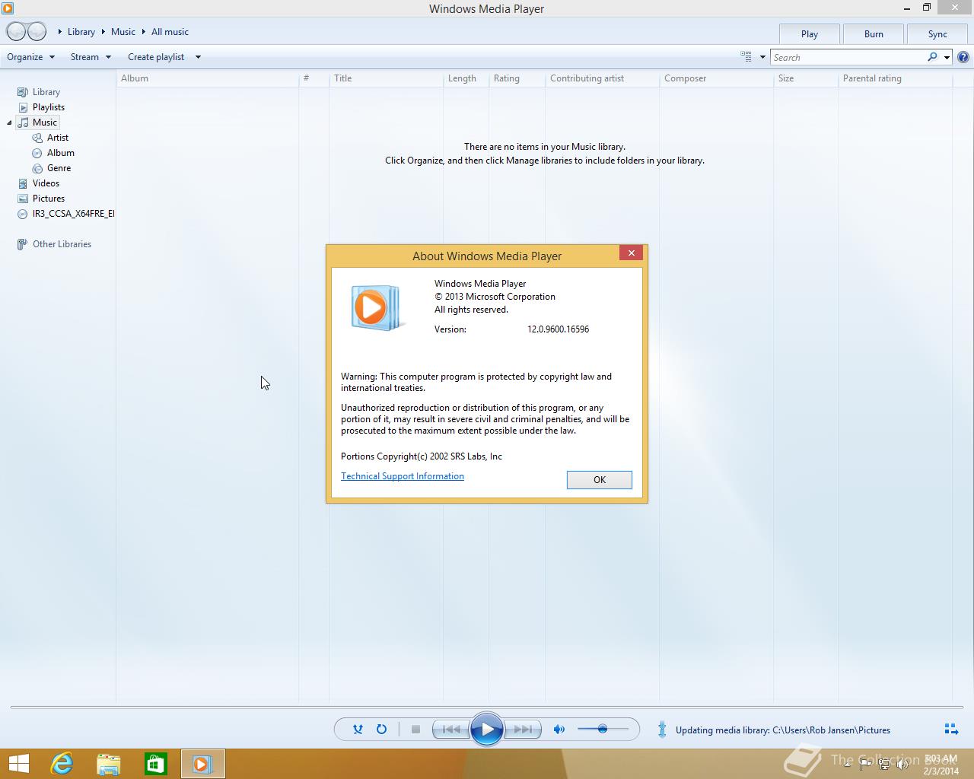Select Artist under Music

[x=50, y=138]
